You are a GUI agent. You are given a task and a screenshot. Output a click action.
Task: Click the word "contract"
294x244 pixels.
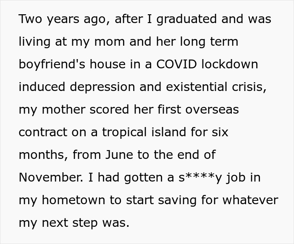[x=42, y=132]
